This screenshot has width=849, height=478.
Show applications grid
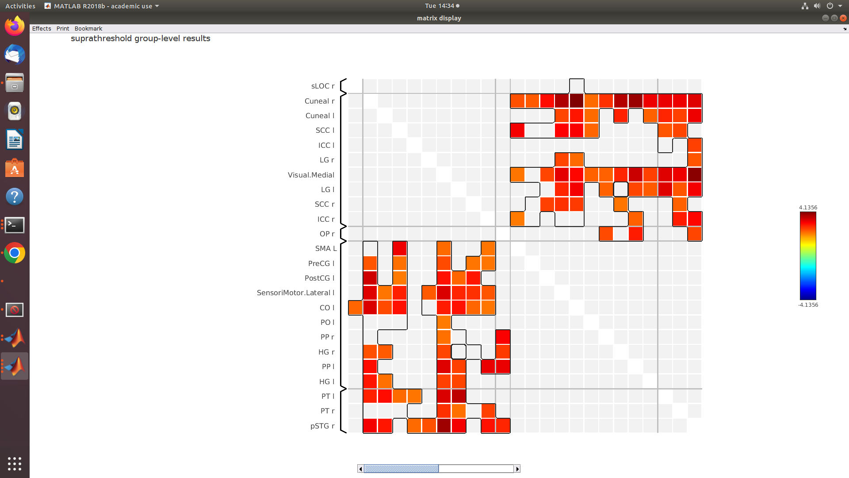click(15, 463)
